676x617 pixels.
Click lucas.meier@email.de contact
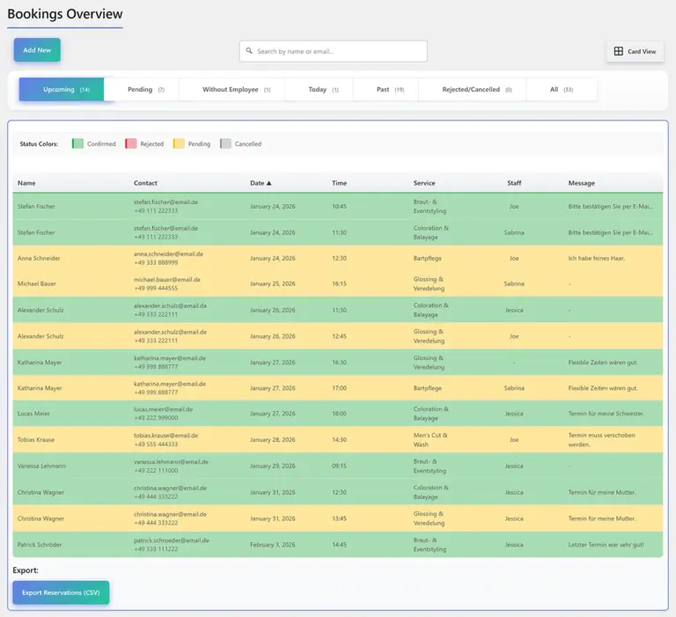163,409
